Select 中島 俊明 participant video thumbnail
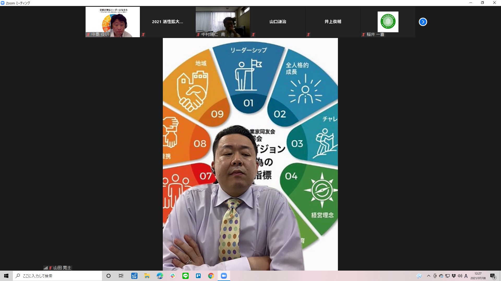This screenshot has width=501, height=281. 113,22
